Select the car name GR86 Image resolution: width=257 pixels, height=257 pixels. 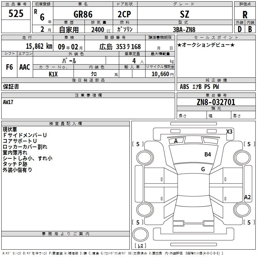point(83,14)
